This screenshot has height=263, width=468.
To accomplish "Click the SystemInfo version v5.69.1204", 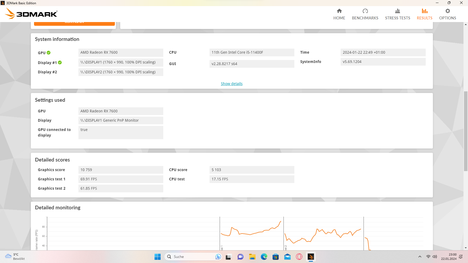I will coord(383,62).
